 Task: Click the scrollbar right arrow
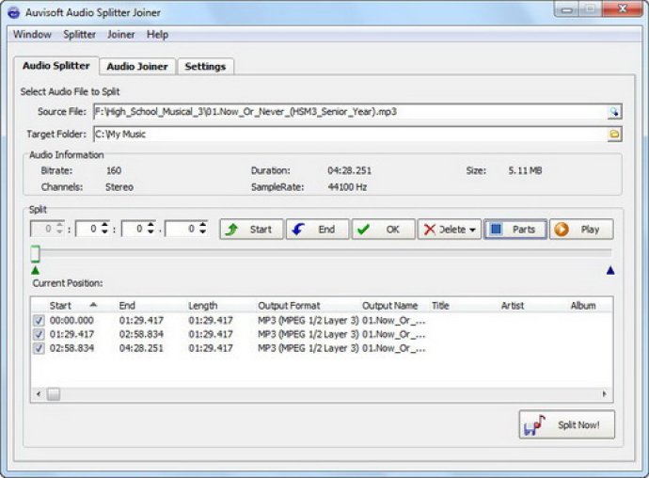(x=604, y=394)
